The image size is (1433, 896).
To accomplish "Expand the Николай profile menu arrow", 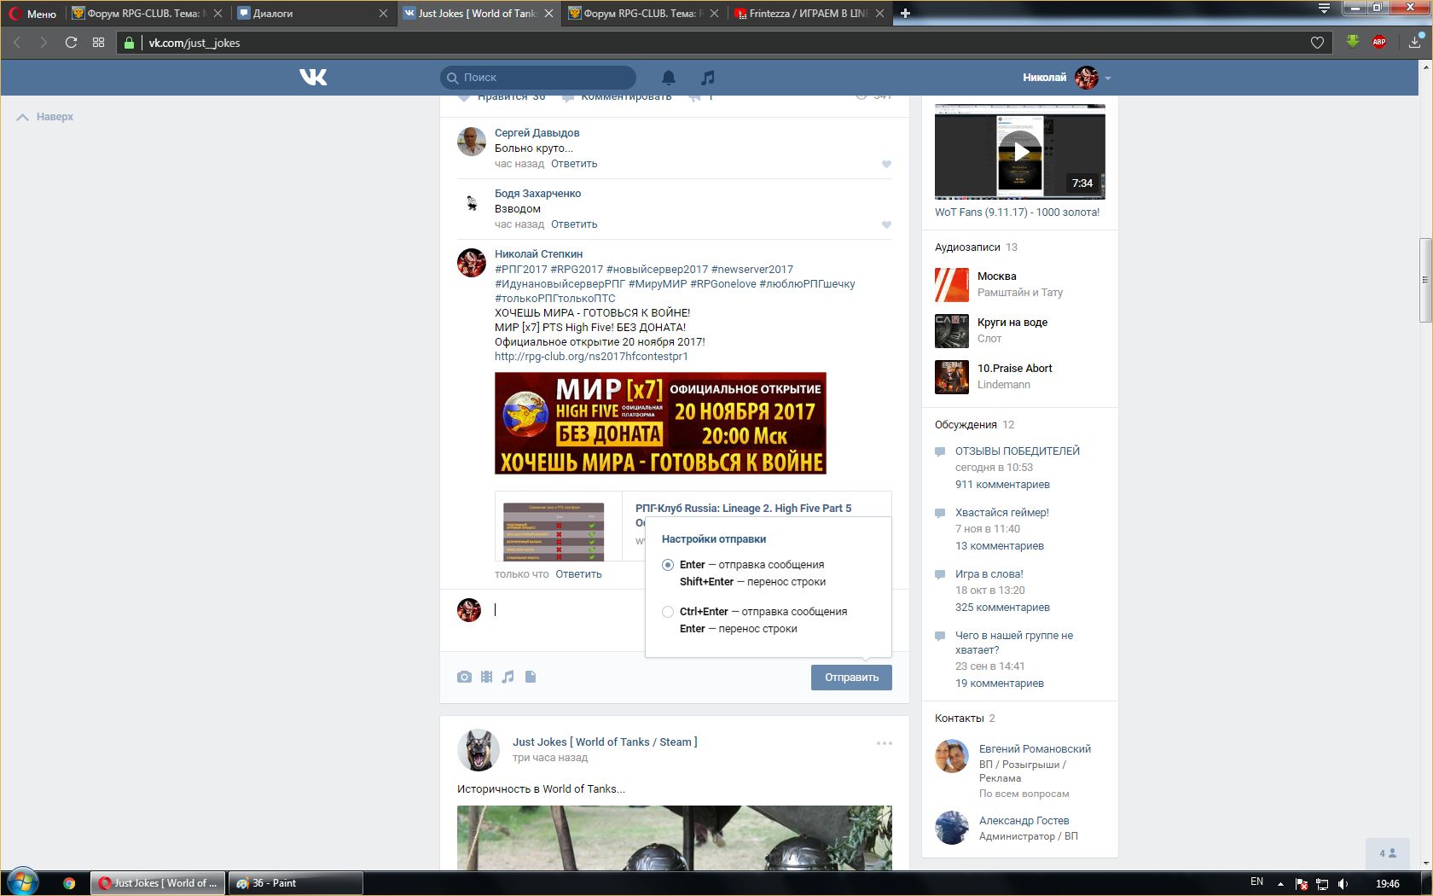I will click(1108, 78).
